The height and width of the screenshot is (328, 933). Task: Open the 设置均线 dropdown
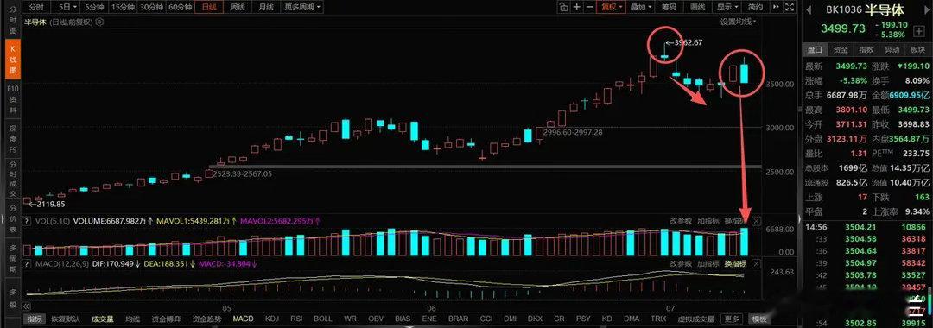[x=739, y=22]
